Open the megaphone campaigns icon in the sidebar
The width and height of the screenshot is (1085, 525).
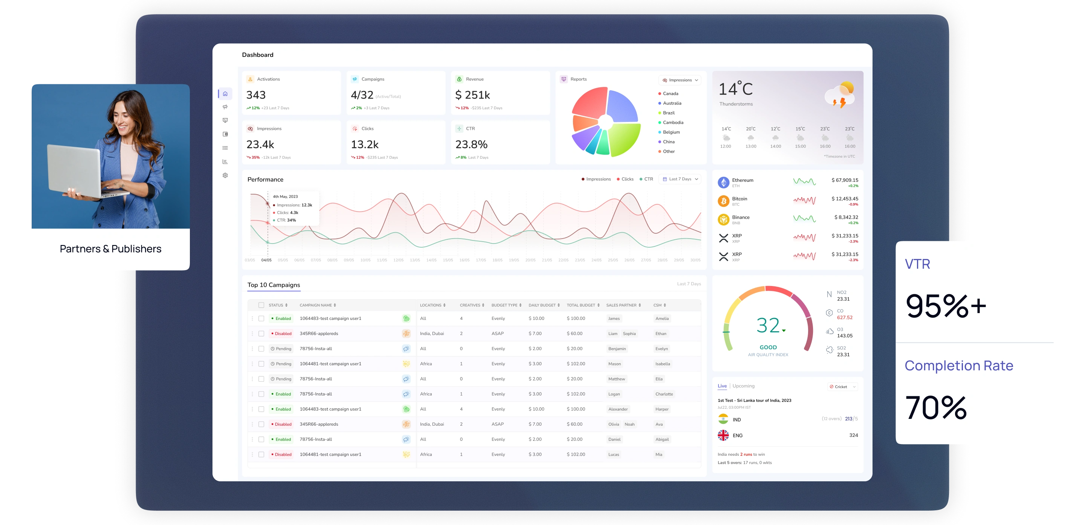pos(225,107)
